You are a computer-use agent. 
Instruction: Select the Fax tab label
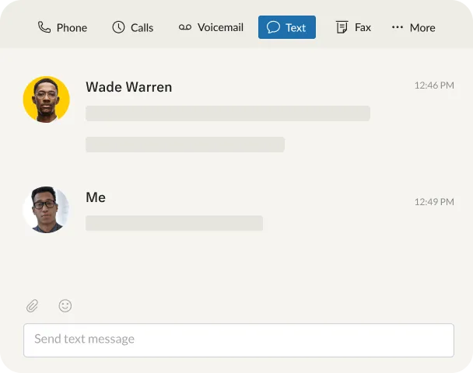(363, 27)
